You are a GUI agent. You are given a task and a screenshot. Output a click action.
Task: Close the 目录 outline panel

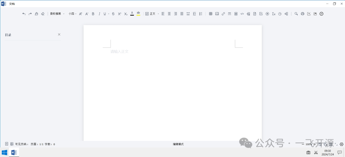click(x=59, y=34)
